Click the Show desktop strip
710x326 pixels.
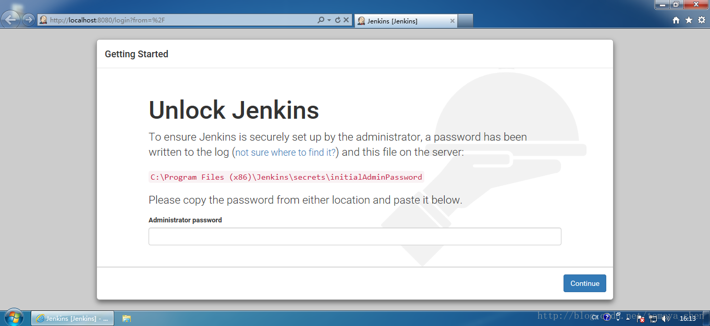point(706,318)
